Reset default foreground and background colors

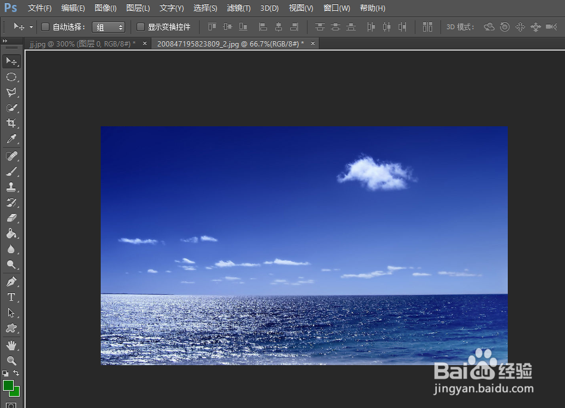pyautogui.click(x=5, y=373)
